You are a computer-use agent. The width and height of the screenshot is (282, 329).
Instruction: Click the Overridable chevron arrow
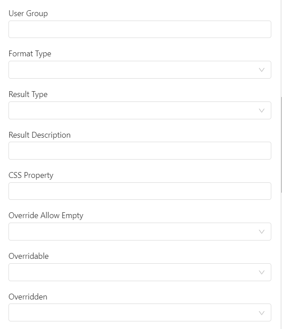point(262,272)
